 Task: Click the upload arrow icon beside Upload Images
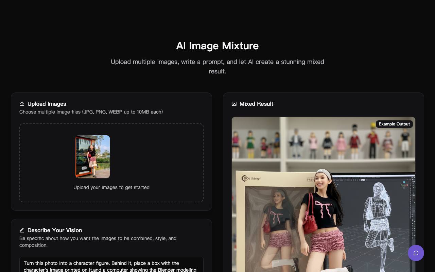(22, 104)
